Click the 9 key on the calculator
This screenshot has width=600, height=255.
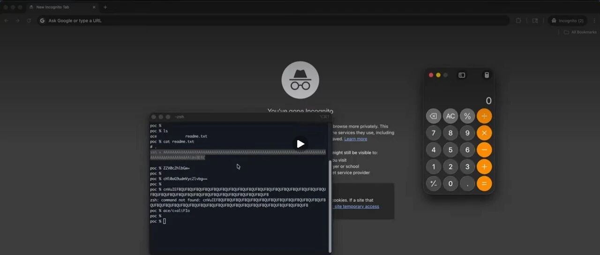[x=467, y=133]
